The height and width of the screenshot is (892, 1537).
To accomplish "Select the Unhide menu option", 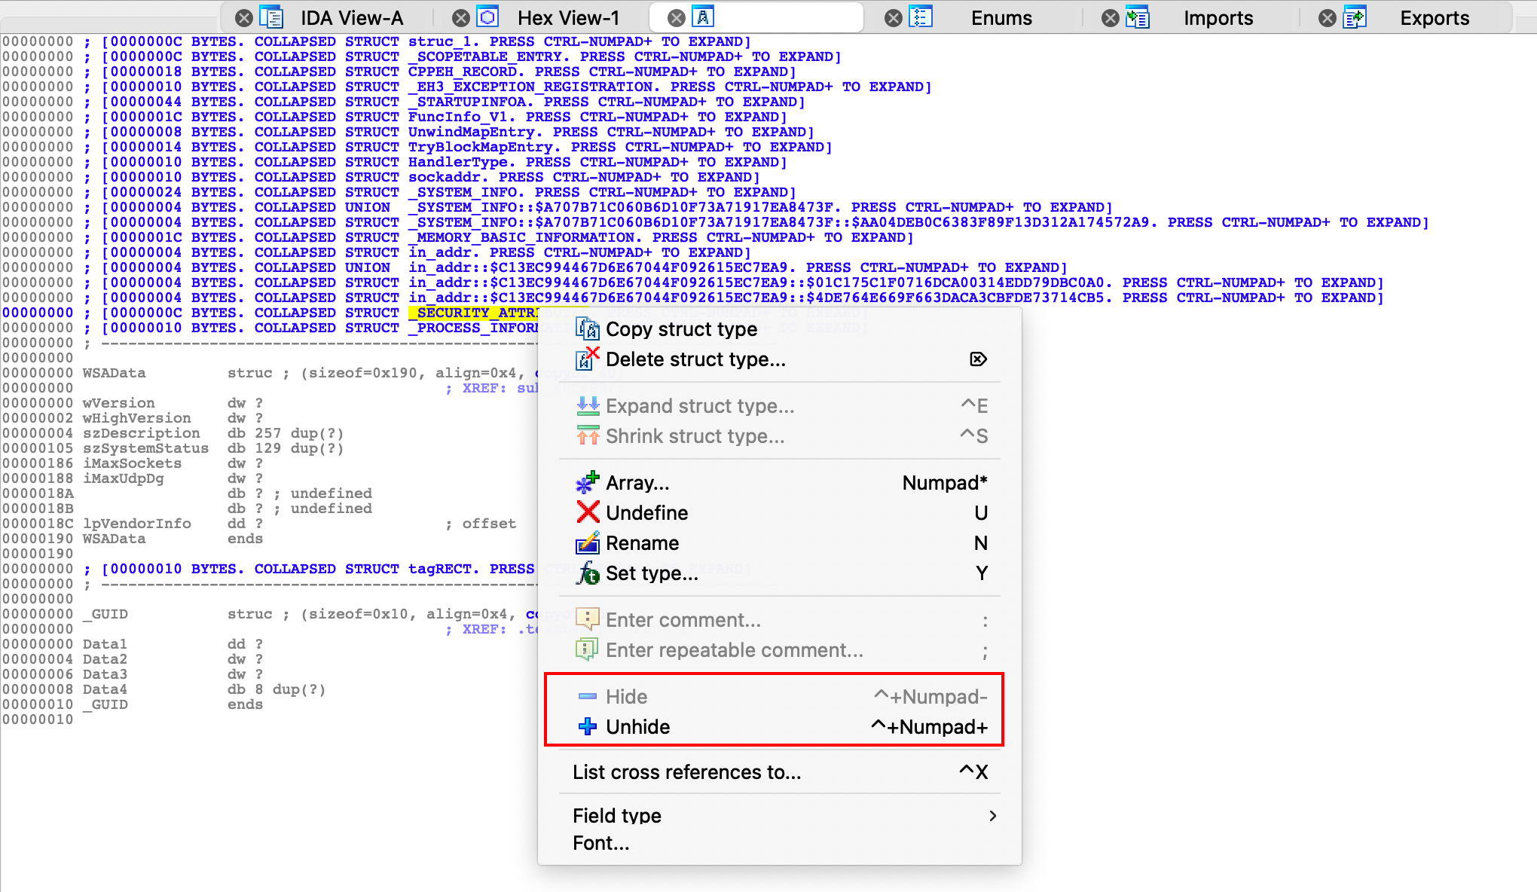I will tap(637, 727).
